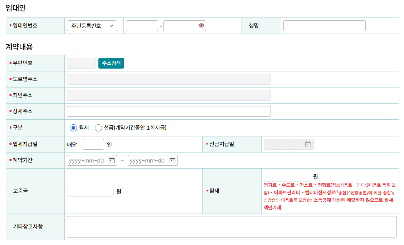Image resolution: width=404 pixels, height=245 pixels.
Task: Focus the second resident number input box
Action: pos(180,26)
